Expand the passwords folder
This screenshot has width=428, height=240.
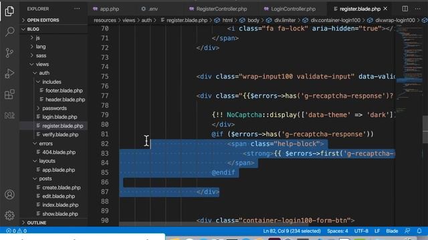click(54, 108)
